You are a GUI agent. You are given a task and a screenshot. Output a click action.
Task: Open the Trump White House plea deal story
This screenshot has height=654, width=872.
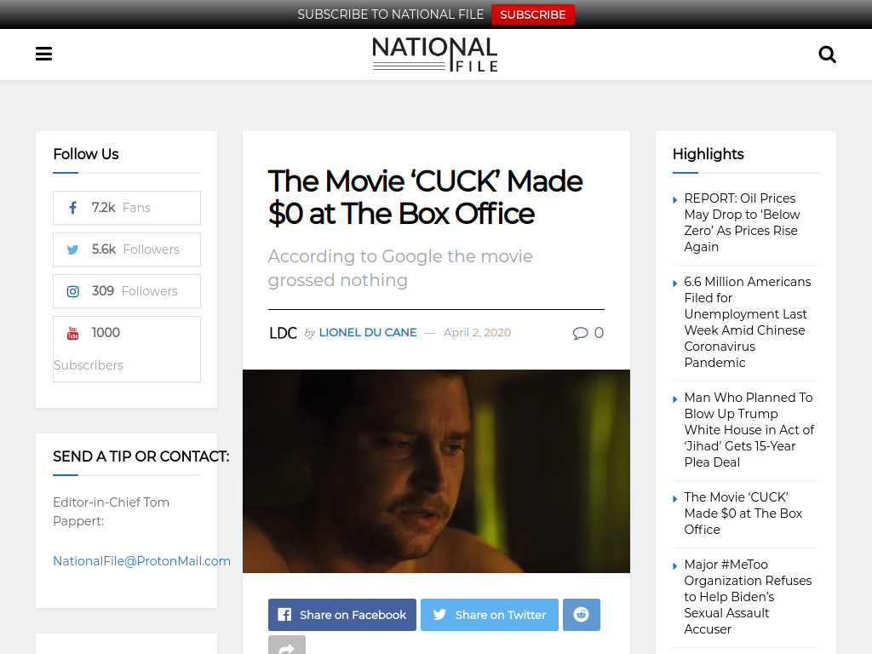pyautogui.click(x=749, y=430)
